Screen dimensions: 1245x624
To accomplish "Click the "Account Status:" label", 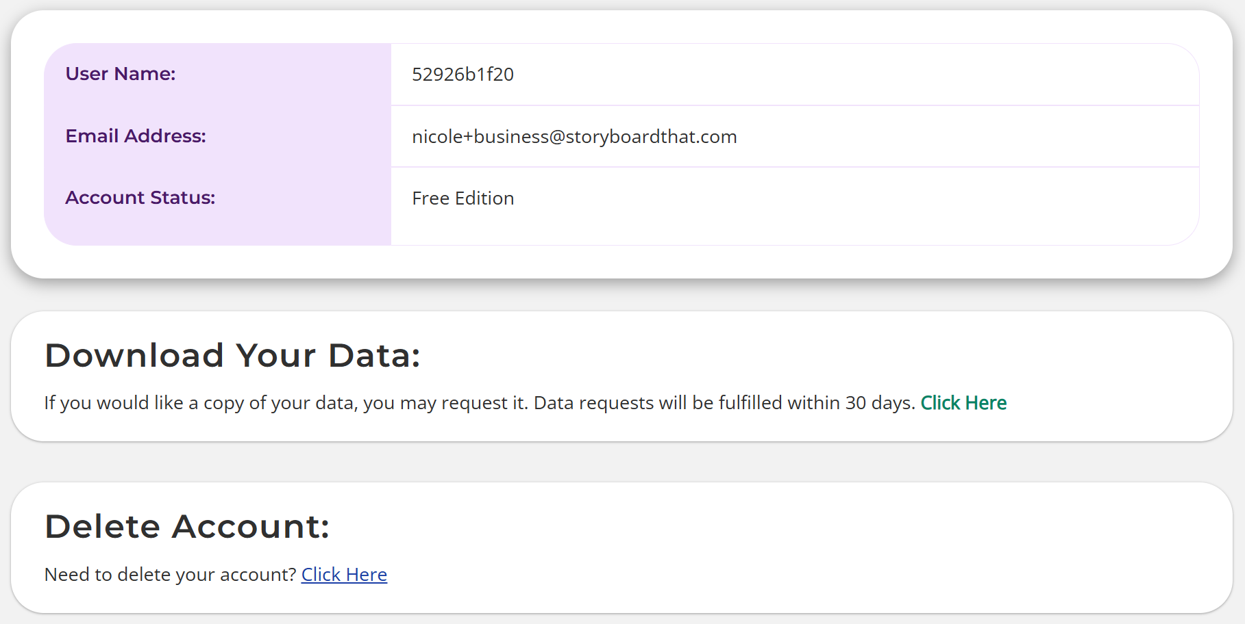I will coord(140,198).
